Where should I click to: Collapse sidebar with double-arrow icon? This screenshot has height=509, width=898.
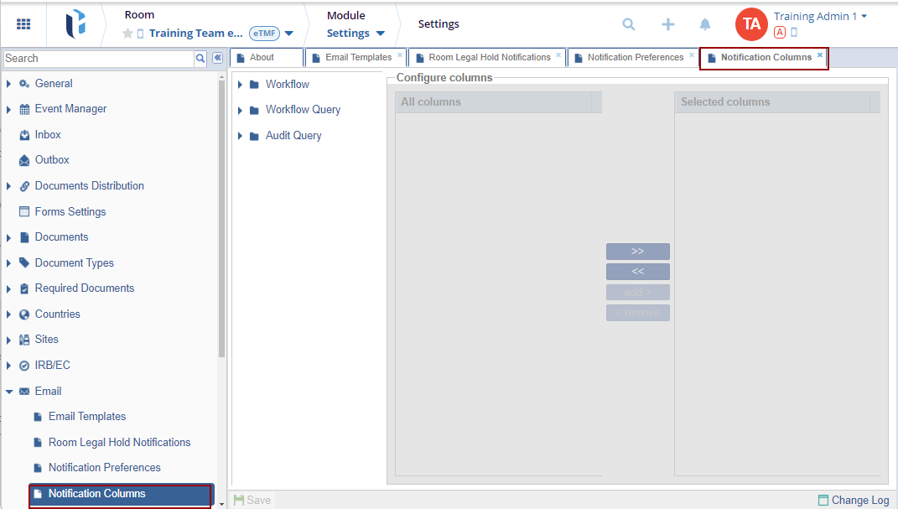[217, 58]
